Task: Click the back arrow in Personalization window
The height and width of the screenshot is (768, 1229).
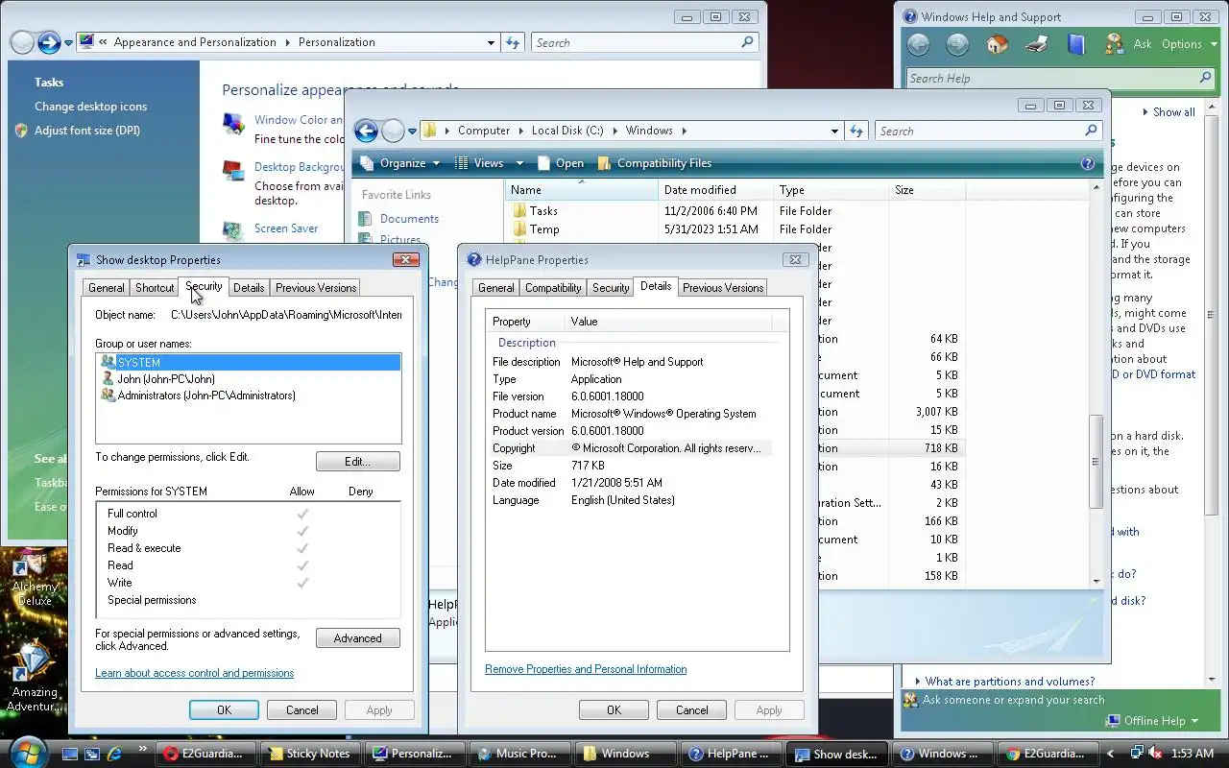Action: 22,42
